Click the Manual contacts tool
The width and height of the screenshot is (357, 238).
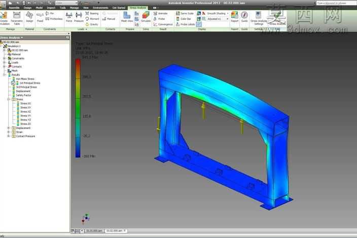pos(109,19)
